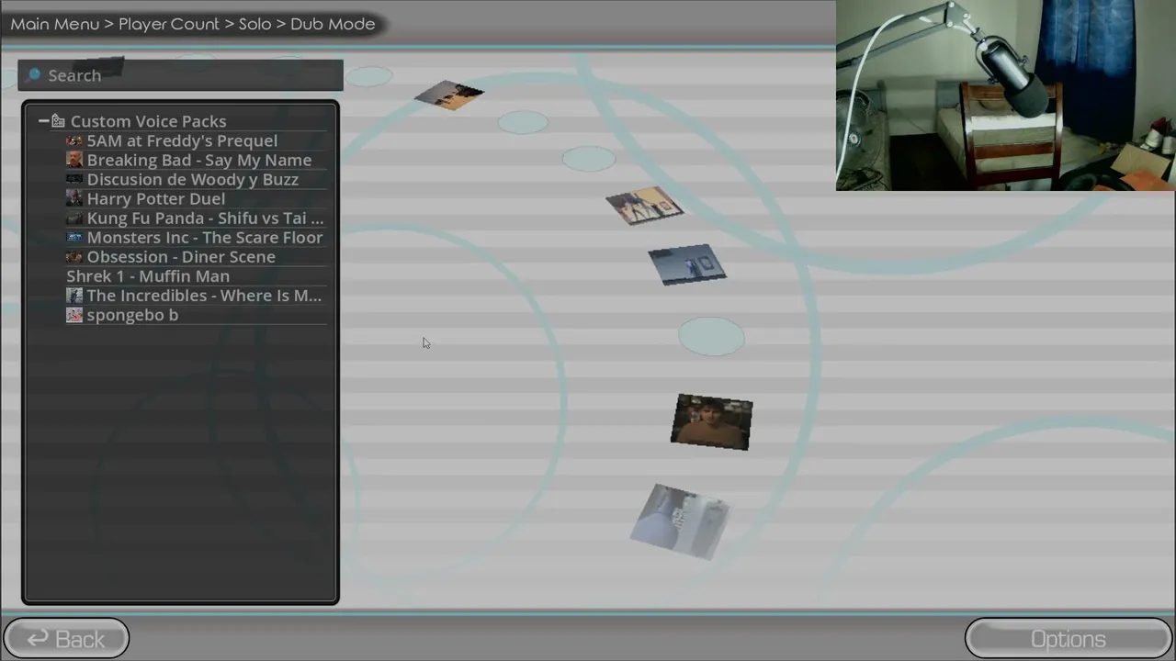Select "Obsession - Diner Scene" pack

(181, 256)
